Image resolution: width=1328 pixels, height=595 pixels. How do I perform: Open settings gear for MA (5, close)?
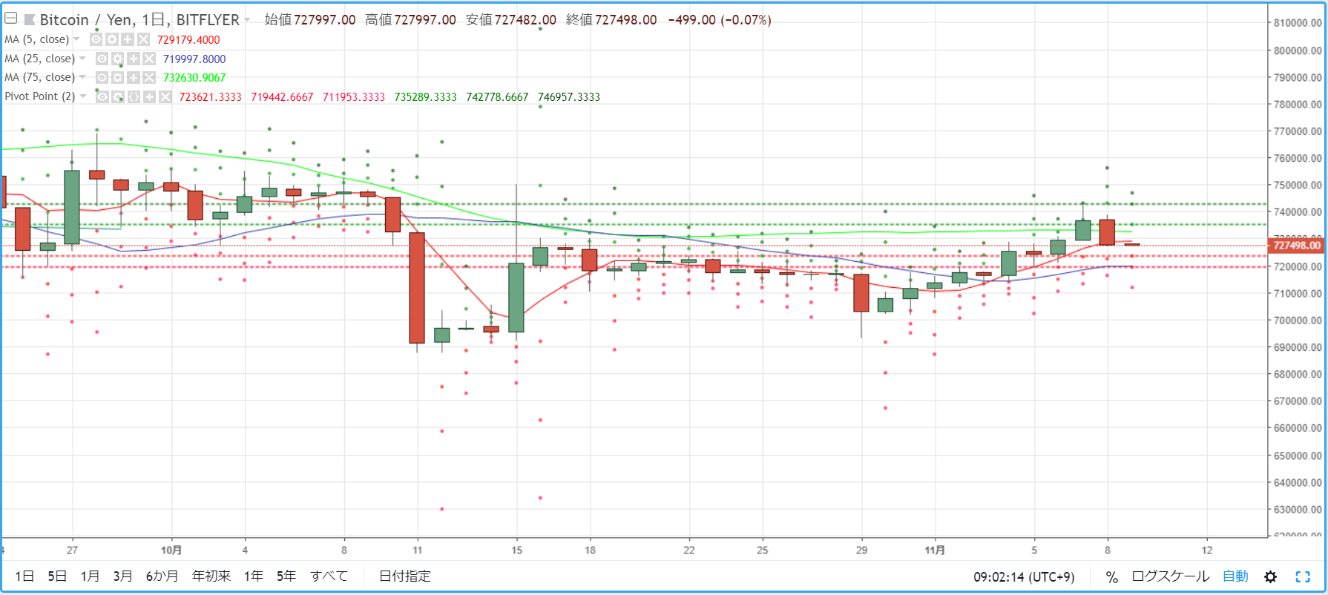(111, 39)
